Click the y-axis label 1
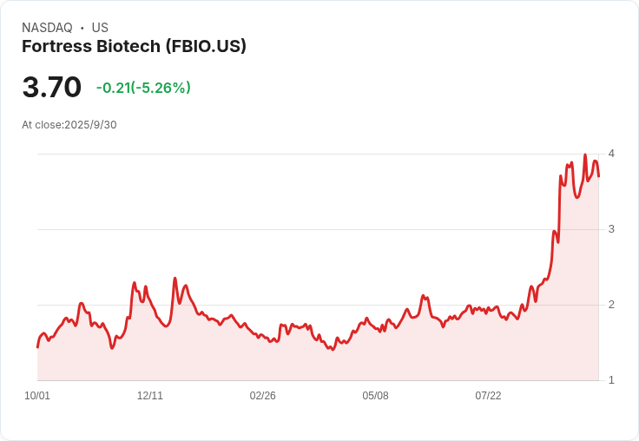 click(612, 380)
